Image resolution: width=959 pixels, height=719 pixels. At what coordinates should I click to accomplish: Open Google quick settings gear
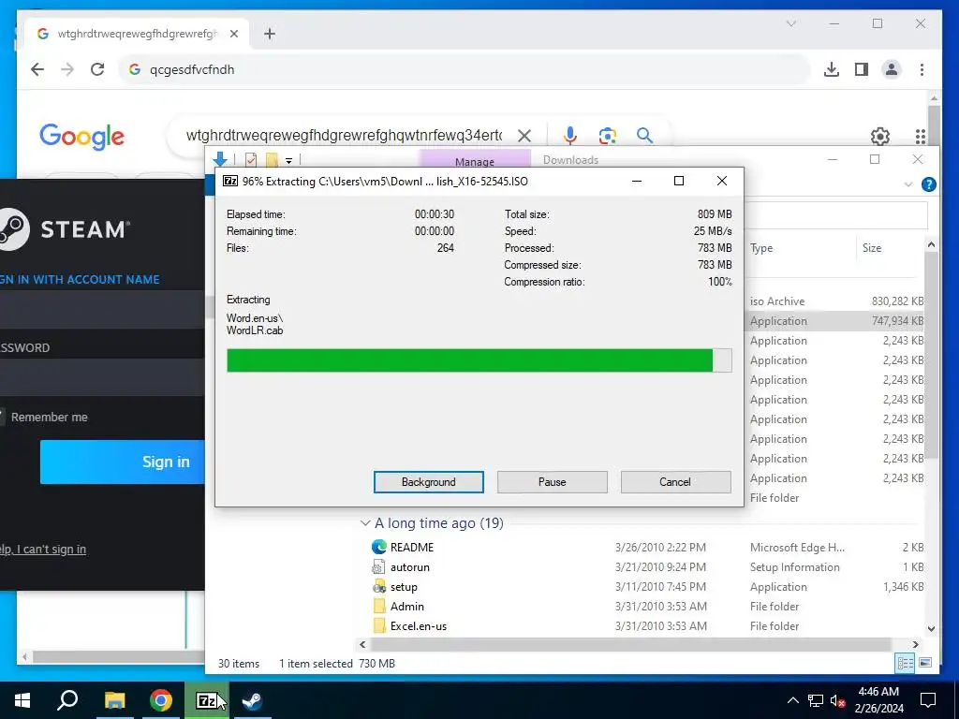click(879, 137)
